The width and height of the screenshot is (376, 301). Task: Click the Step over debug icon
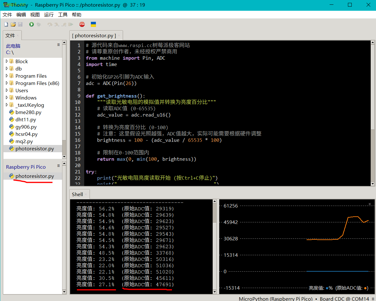point(50,24)
